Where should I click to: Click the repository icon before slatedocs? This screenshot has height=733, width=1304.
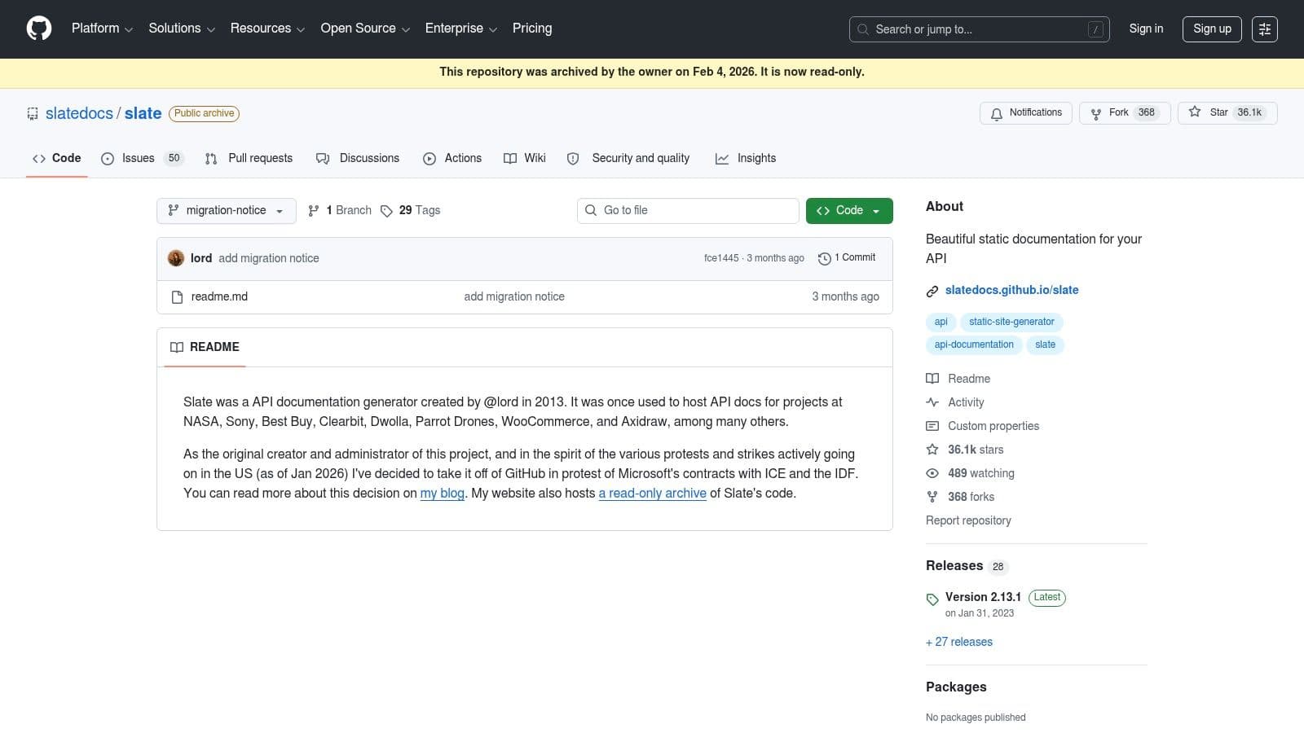33,114
